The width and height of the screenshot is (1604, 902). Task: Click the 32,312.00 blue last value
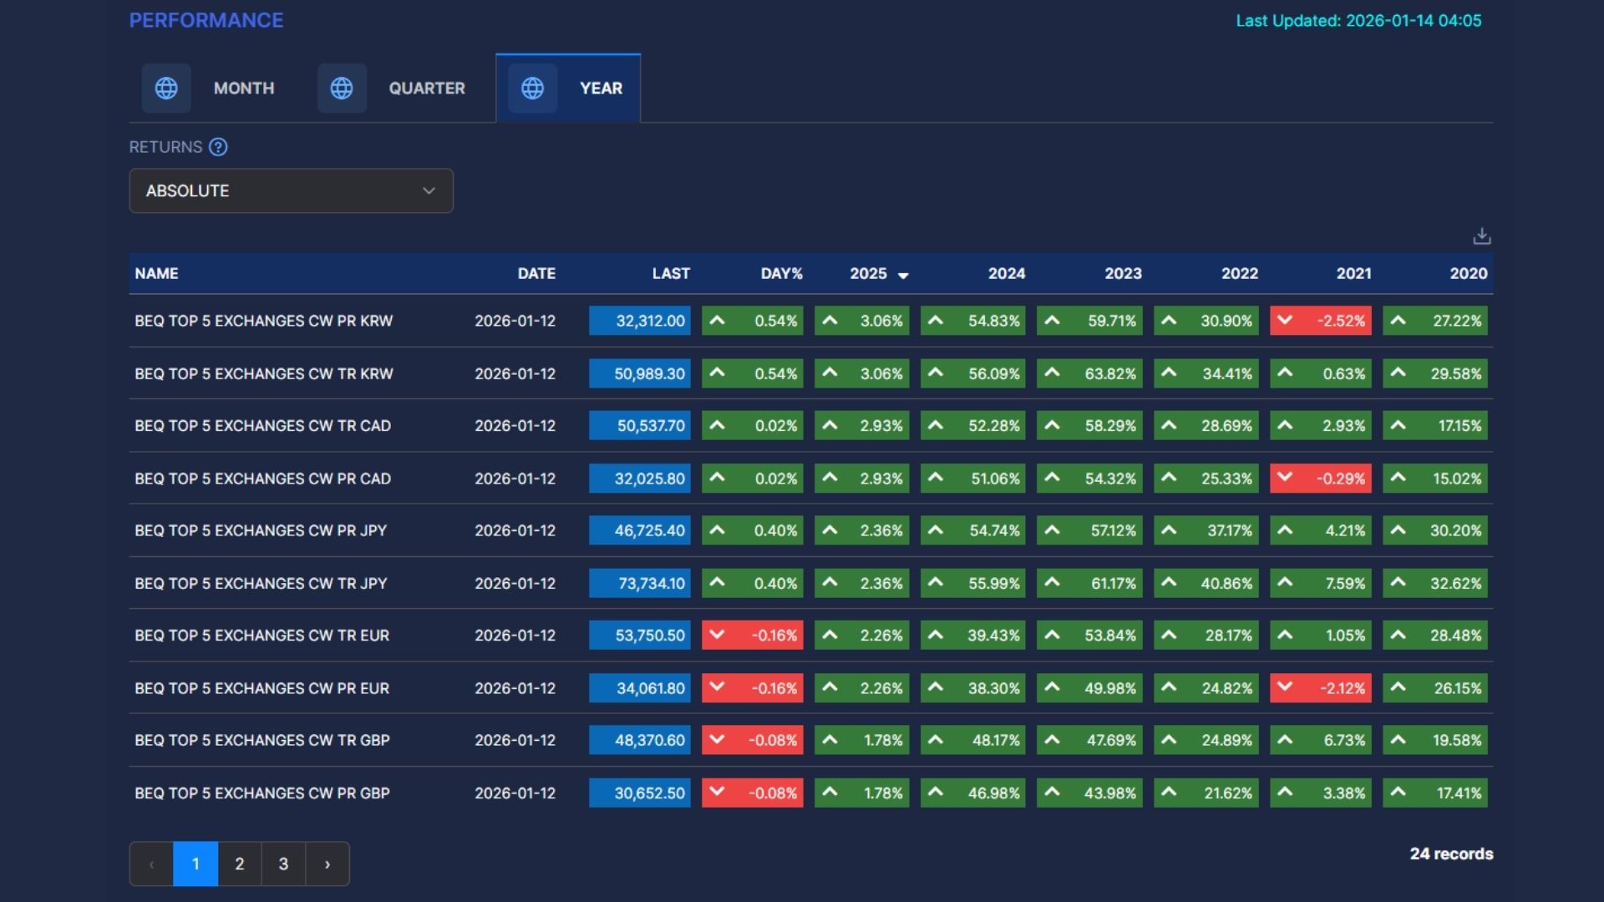click(x=640, y=321)
